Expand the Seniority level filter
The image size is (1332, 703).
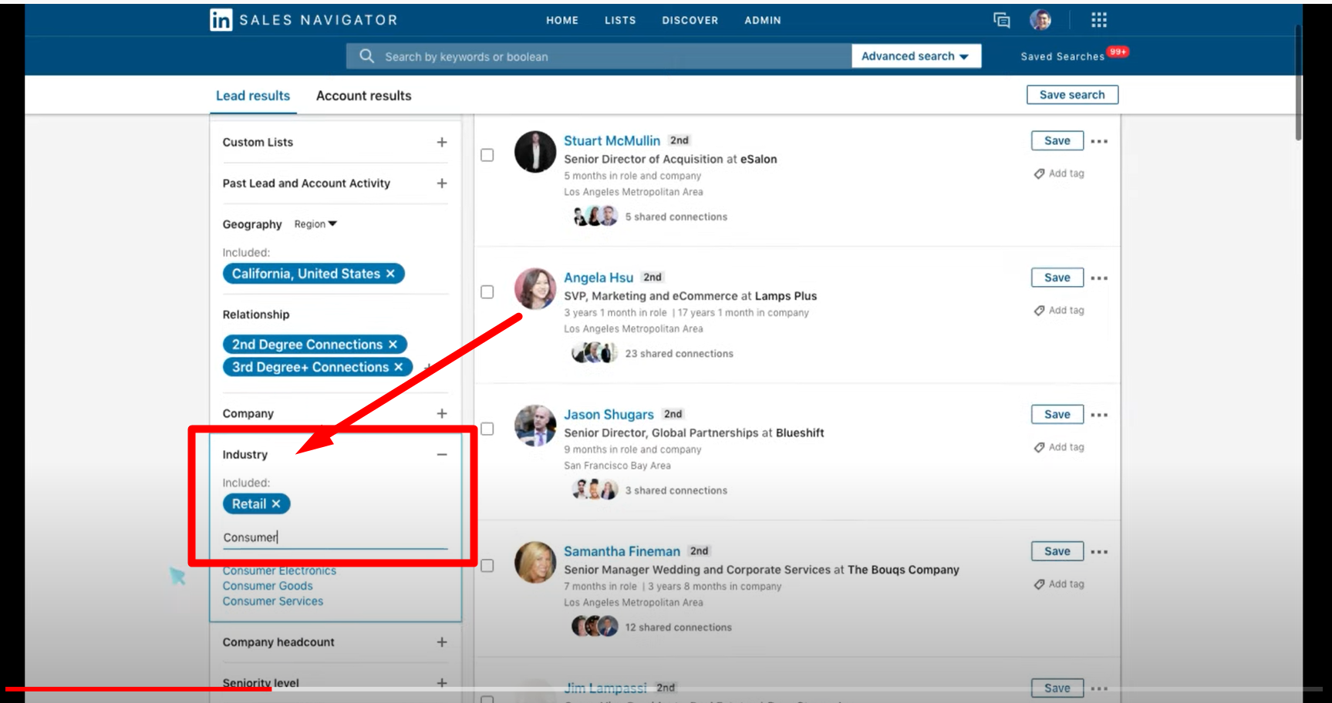pos(442,683)
